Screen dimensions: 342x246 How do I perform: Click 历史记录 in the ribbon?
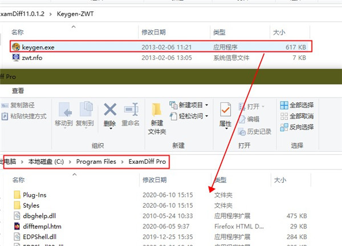[255, 131]
